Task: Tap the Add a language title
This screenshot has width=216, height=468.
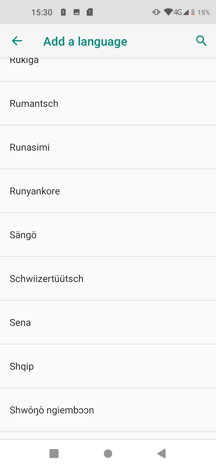Action: tap(85, 41)
